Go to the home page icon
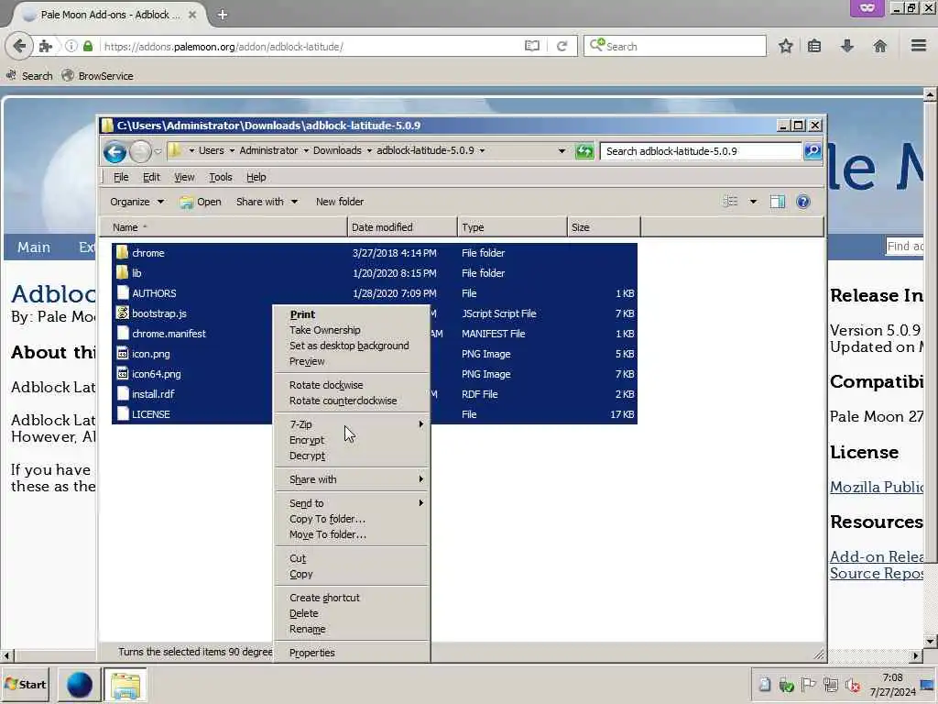The height and width of the screenshot is (704, 938). point(879,46)
